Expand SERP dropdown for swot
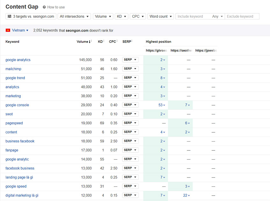The image size is (270, 201). 130,114
